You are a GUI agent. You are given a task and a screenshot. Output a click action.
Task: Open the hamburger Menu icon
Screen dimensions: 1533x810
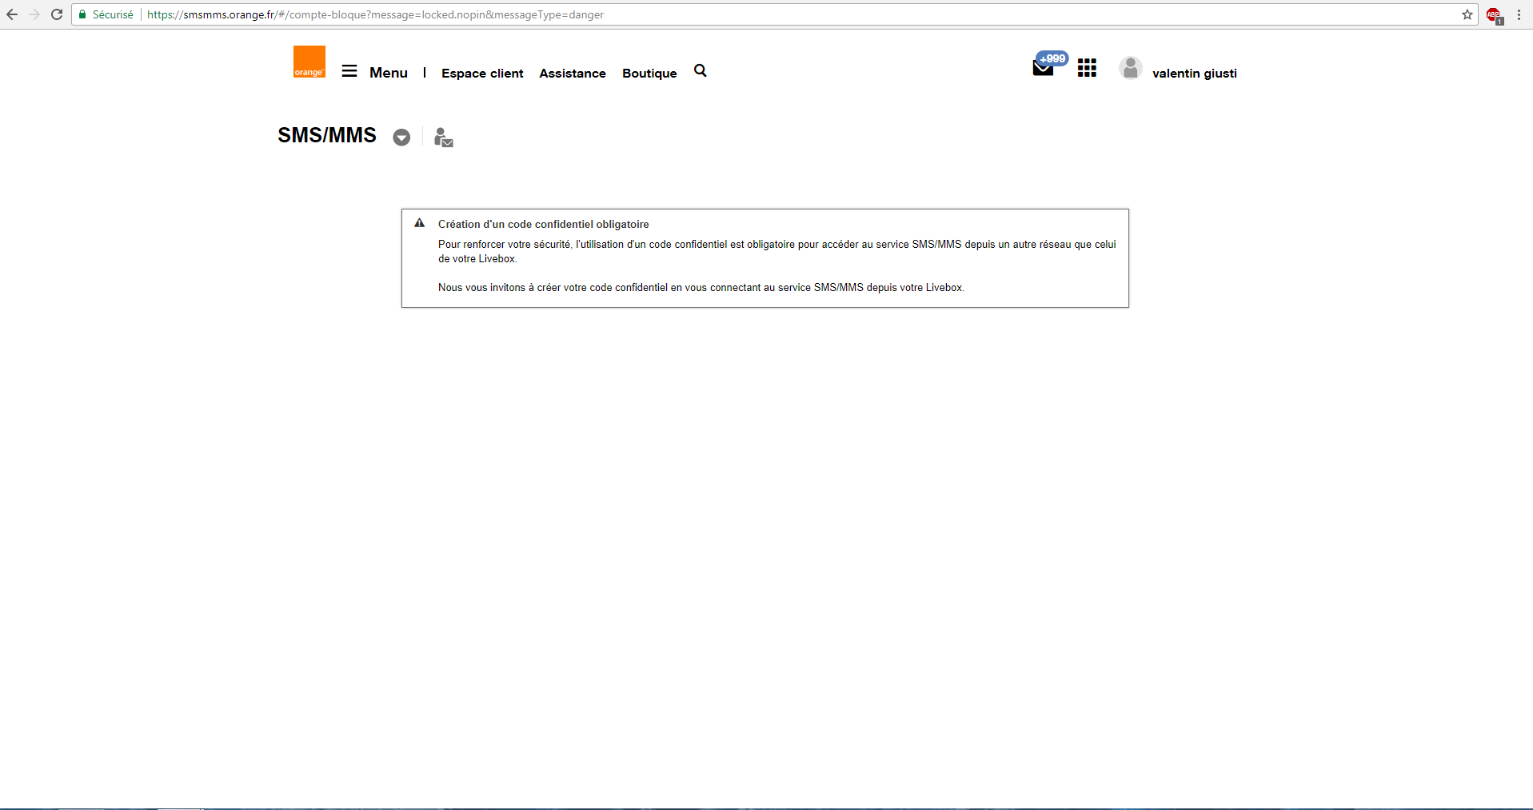click(349, 71)
